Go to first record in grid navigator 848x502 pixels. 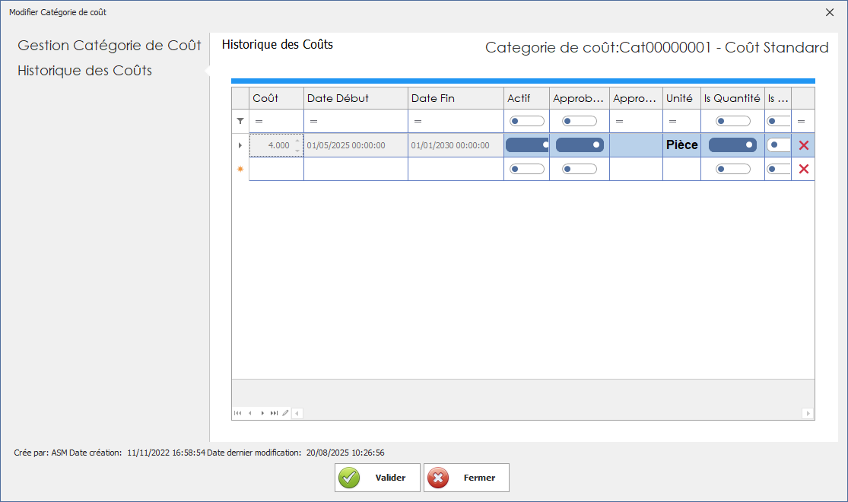pos(238,413)
